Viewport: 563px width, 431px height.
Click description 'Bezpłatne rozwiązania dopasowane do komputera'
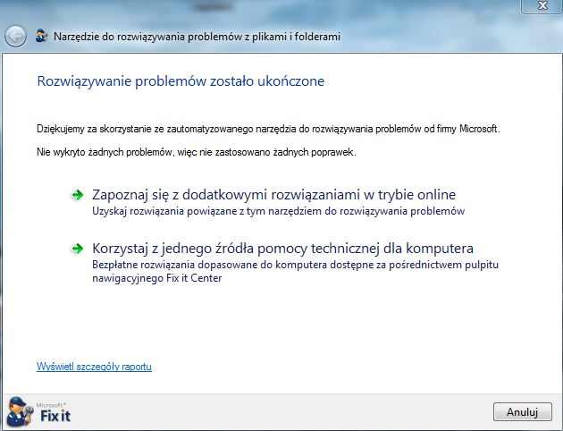(209, 265)
